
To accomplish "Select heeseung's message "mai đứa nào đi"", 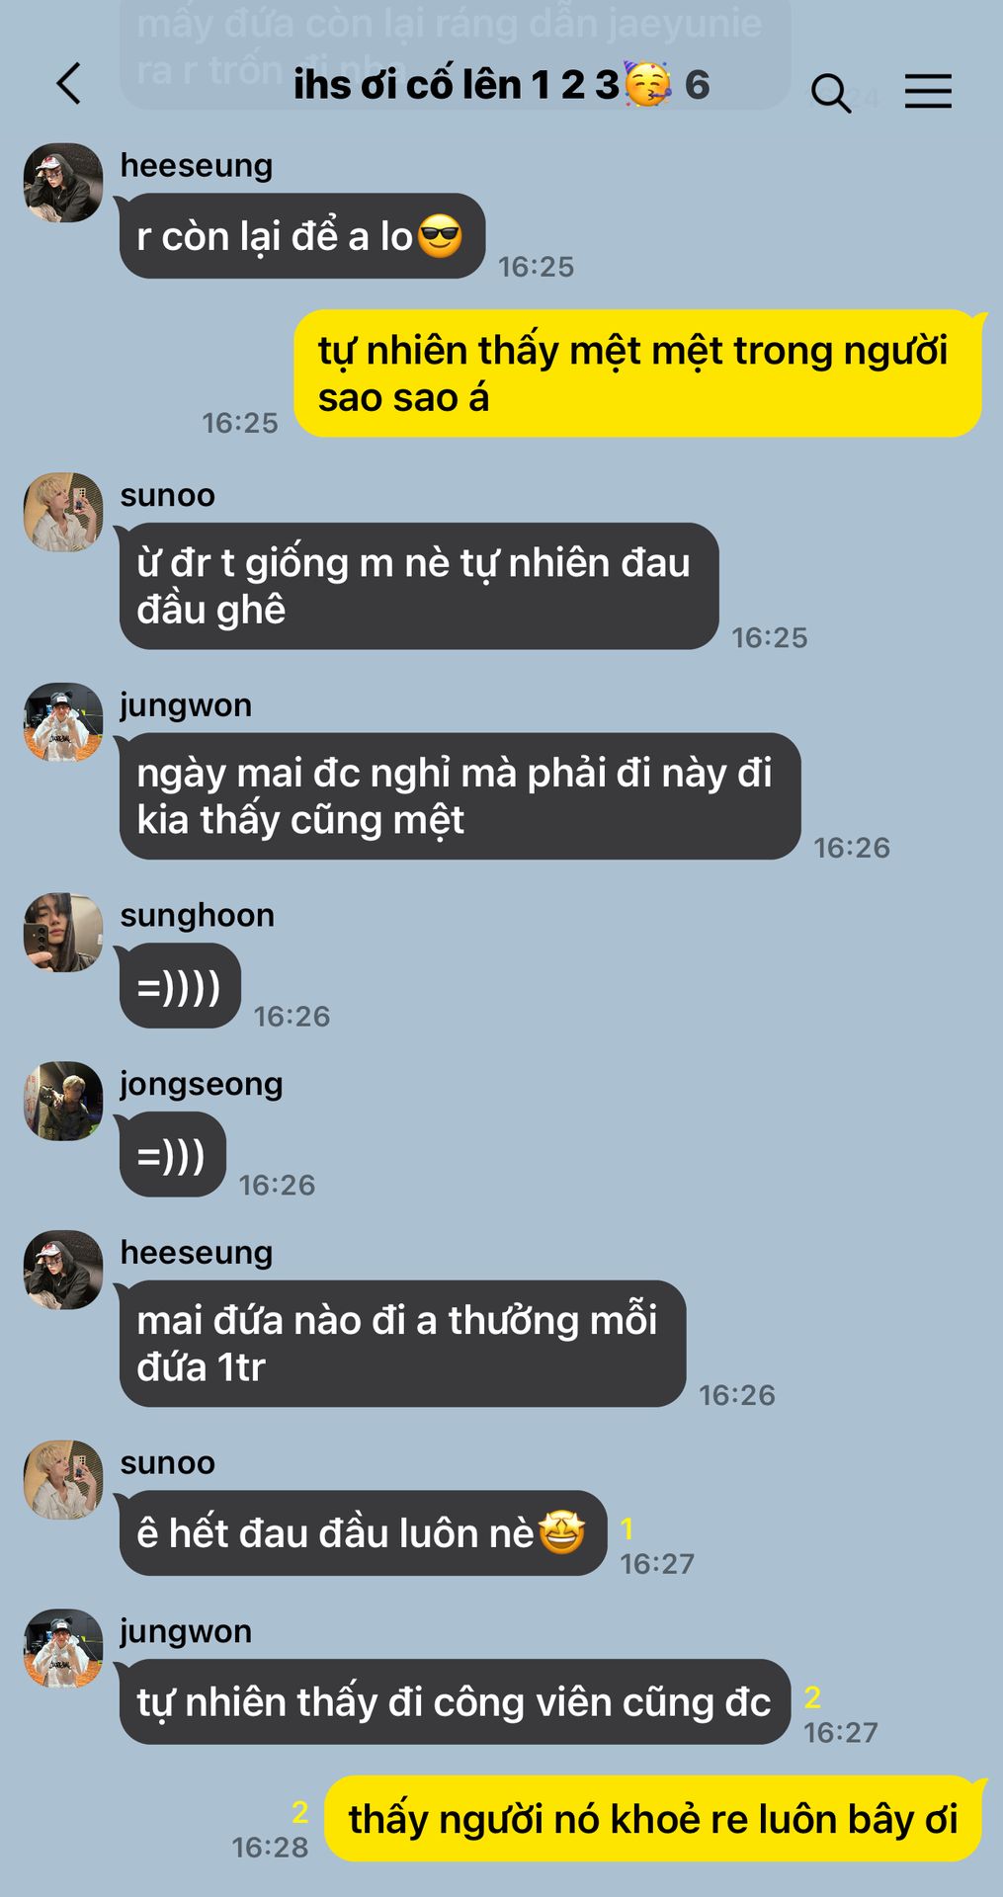I will tap(402, 1344).
